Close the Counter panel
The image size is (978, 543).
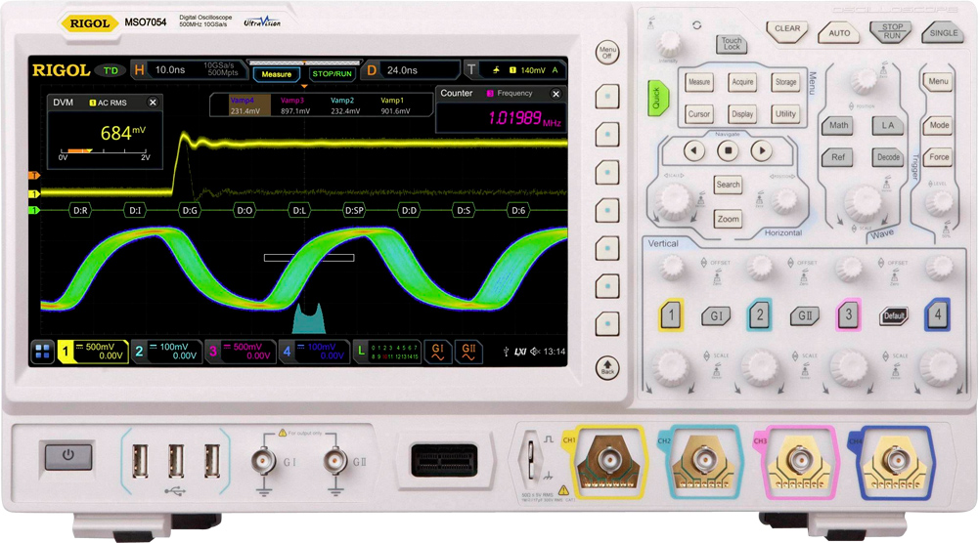tap(556, 94)
